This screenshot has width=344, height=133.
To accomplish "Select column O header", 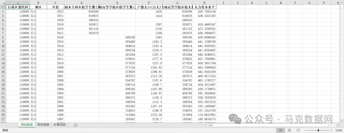I will click(309, 3).
